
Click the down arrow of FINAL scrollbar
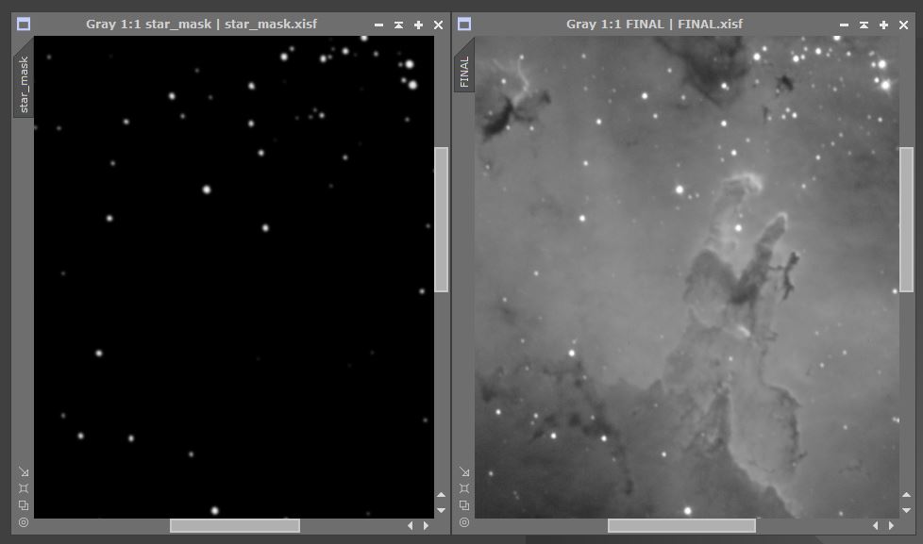click(907, 510)
